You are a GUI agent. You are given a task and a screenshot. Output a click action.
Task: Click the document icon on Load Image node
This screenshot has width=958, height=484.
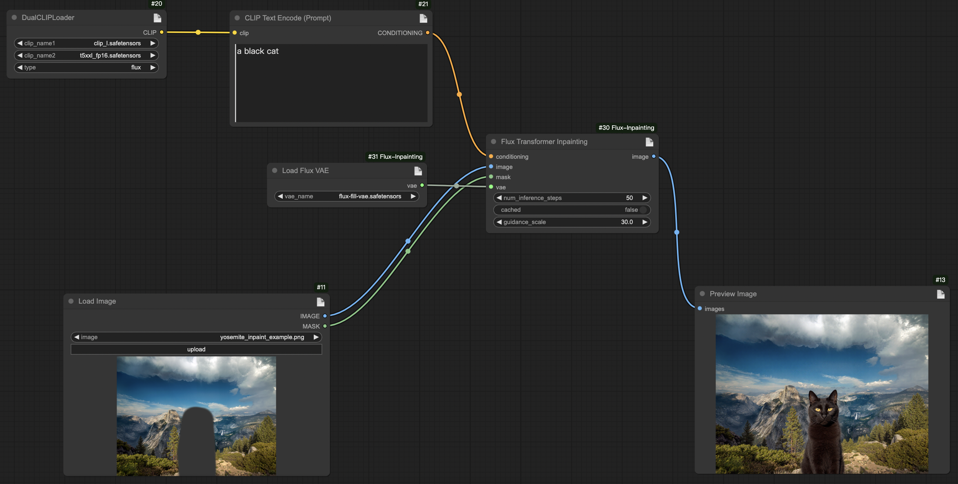(x=320, y=302)
